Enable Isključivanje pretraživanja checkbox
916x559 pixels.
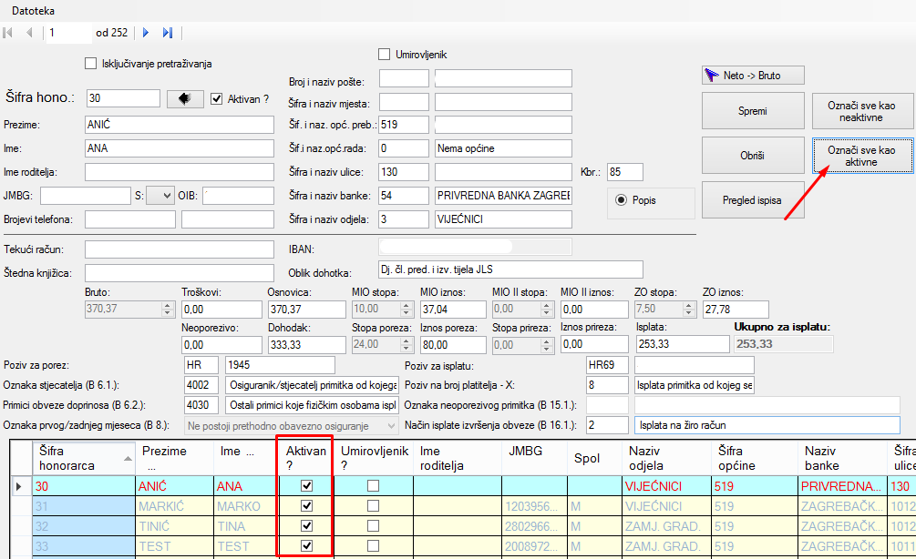click(x=90, y=64)
